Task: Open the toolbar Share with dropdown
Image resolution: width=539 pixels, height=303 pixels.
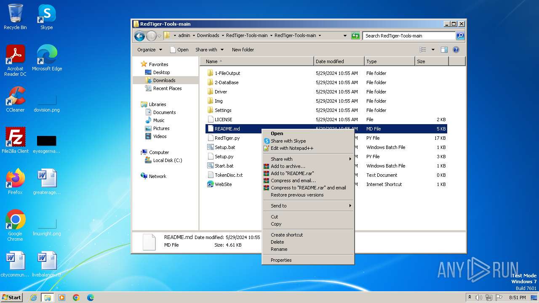Action: [x=209, y=50]
